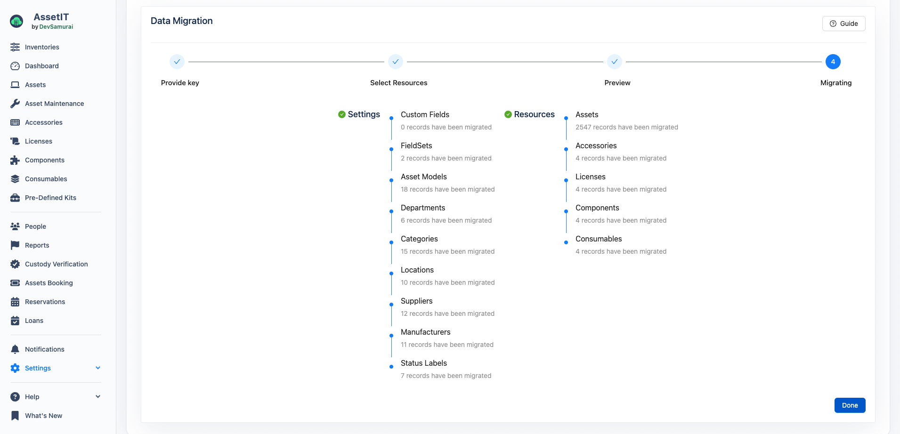
Task: Click the Asset Maintenance wrench icon
Action: [x=15, y=104]
